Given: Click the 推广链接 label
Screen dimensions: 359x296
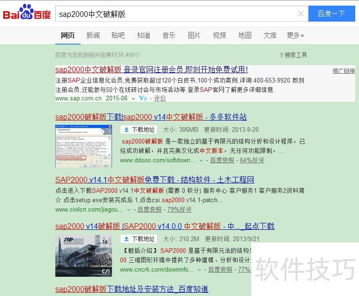Looking at the screenshot, I should (x=344, y=71).
